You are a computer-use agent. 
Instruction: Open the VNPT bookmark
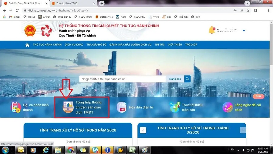154,17
